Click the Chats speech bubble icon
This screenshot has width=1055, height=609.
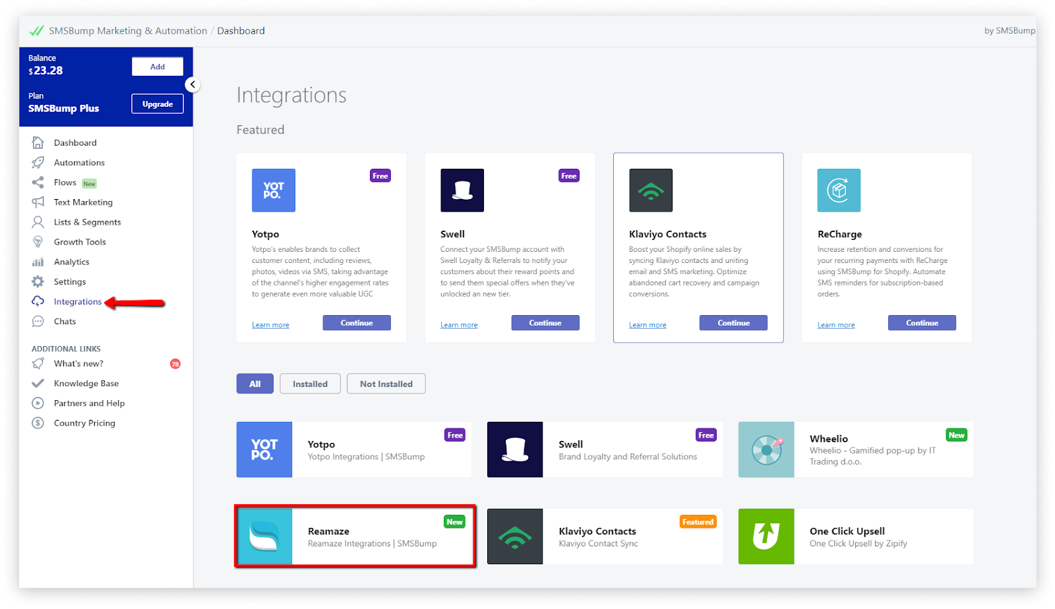(x=38, y=321)
